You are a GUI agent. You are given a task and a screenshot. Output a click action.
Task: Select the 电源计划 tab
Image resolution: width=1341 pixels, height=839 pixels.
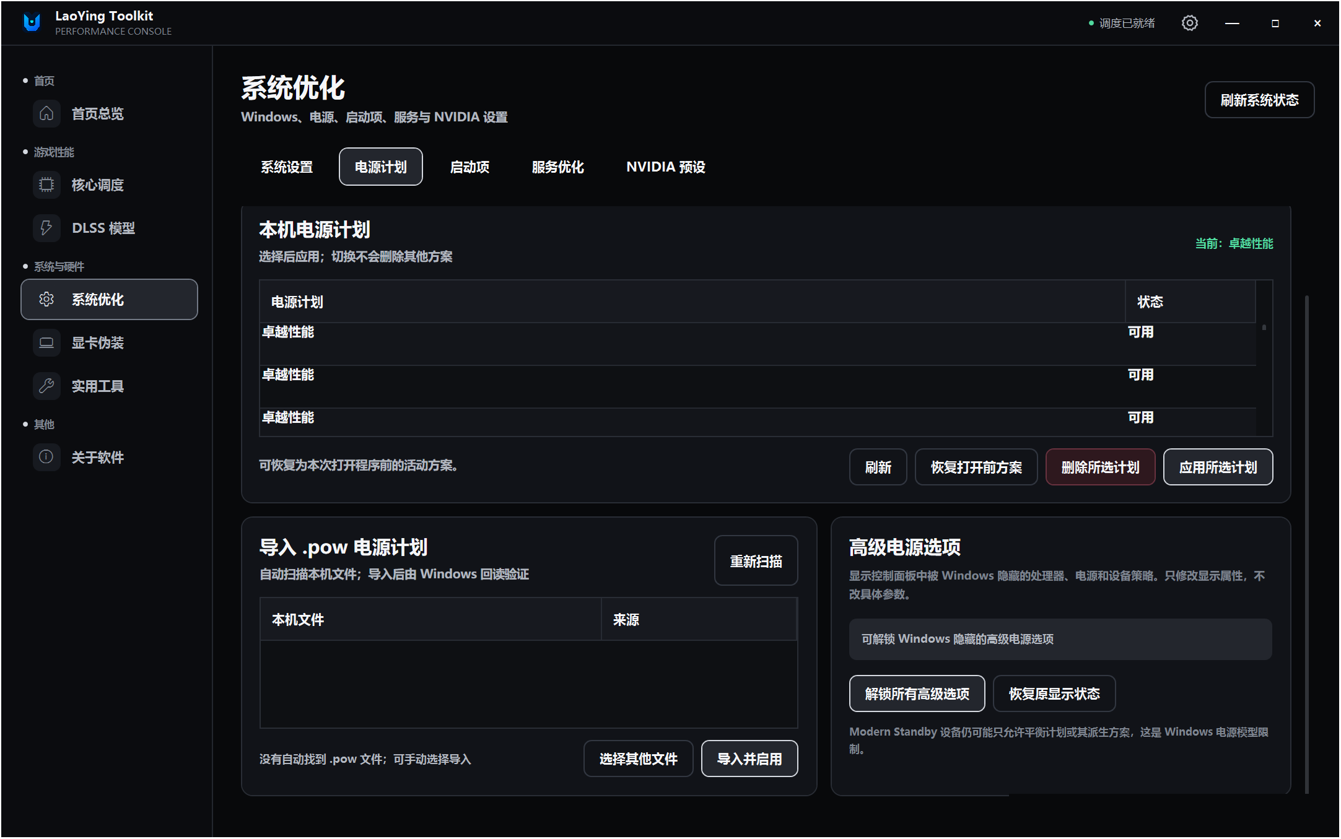381,167
